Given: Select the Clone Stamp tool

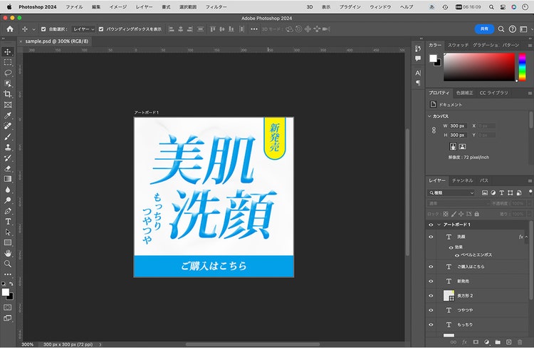Looking at the screenshot, I should [x=8, y=147].
